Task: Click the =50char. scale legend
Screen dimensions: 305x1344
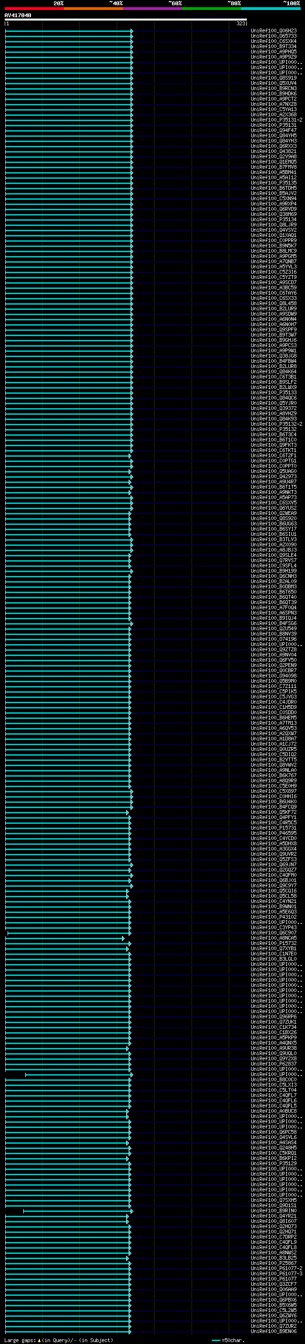Action: (228, 1340)
